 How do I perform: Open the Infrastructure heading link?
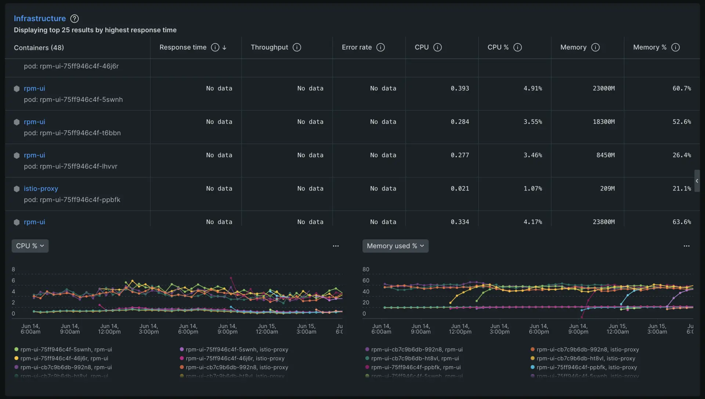coord(40,18)
